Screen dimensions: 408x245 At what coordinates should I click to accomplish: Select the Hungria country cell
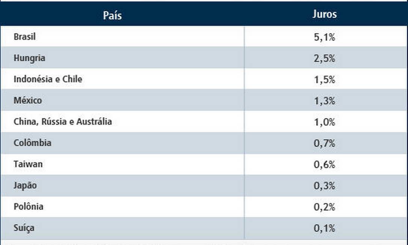click(29, 58)
